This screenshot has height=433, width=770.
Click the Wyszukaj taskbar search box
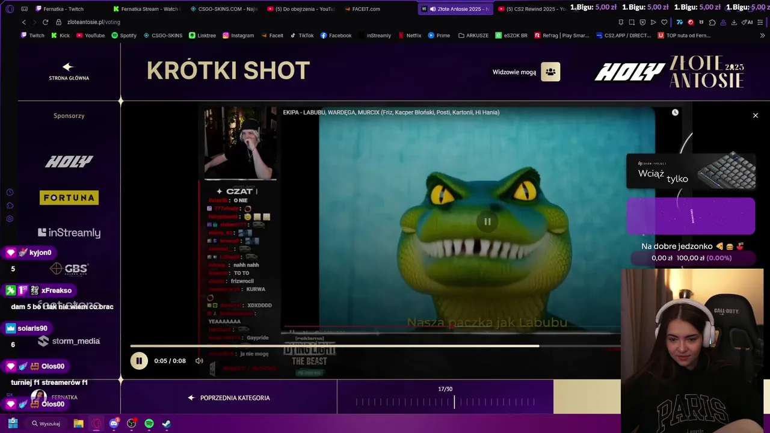click(46, 423)
